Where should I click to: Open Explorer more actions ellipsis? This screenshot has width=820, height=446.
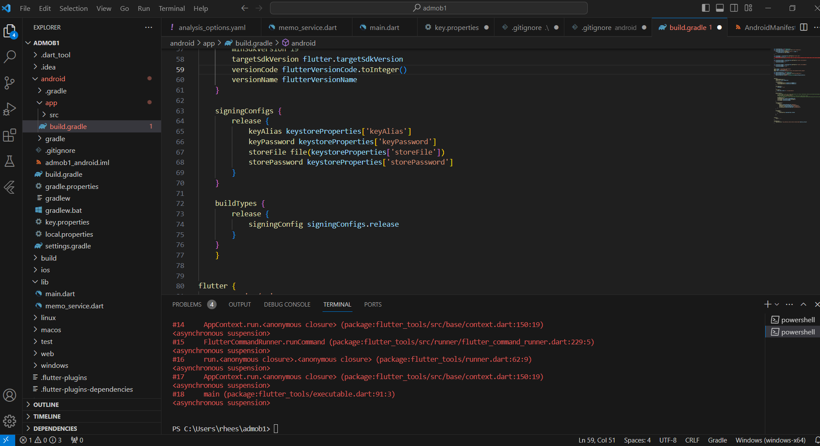(x=148, y=27)
